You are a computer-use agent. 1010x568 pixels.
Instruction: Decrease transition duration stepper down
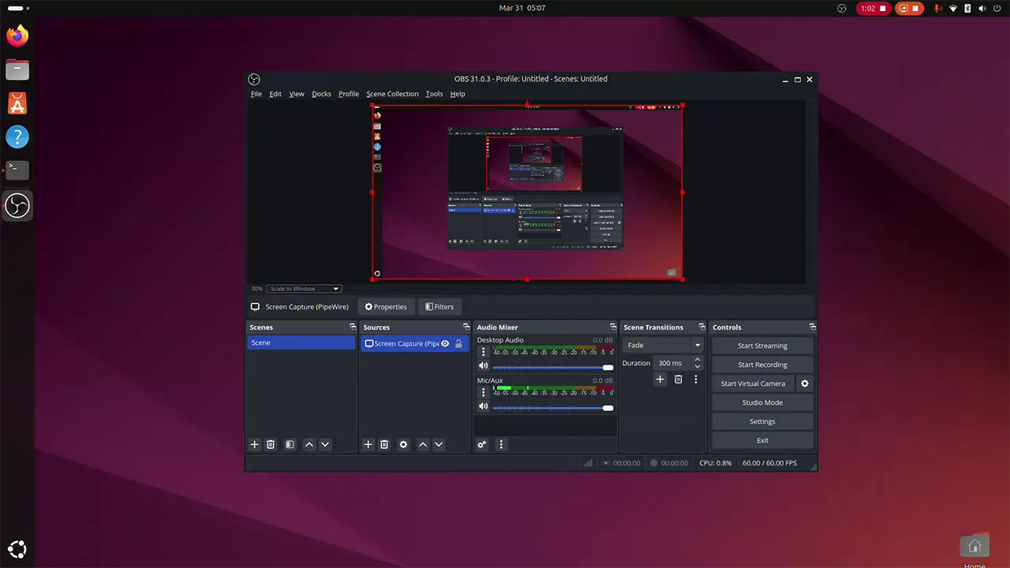click(x=697, y=367)
